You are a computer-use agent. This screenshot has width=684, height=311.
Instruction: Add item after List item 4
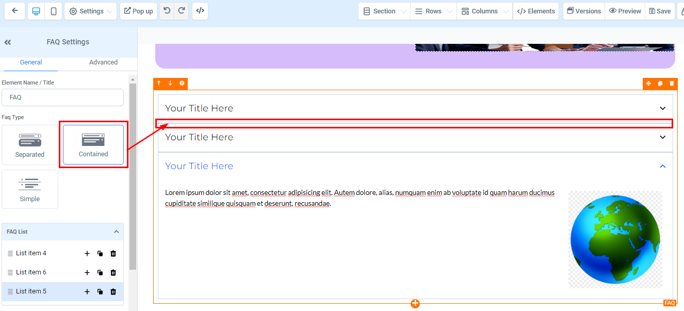(87, 254)
